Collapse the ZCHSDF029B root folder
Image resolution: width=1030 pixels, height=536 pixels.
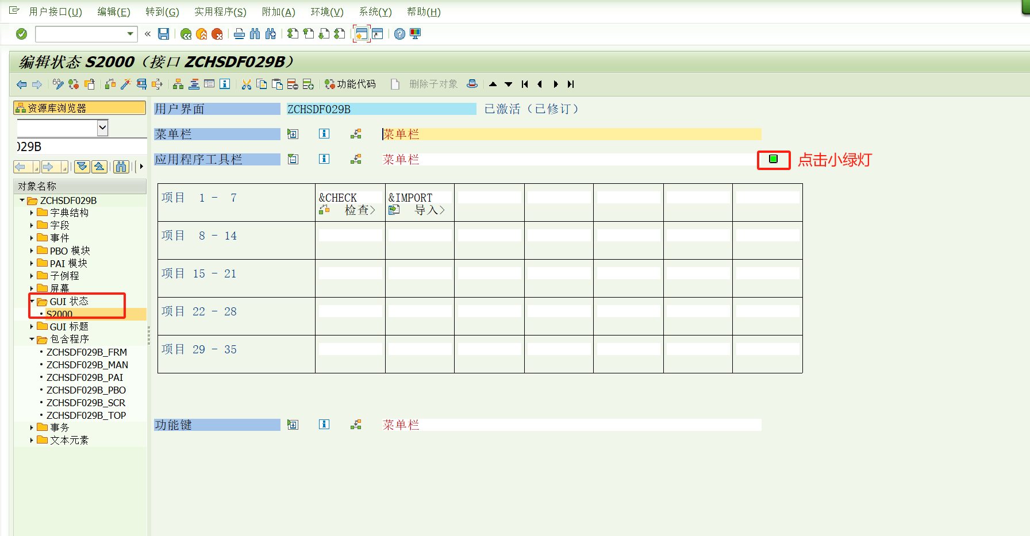click(x=22, y=200)
